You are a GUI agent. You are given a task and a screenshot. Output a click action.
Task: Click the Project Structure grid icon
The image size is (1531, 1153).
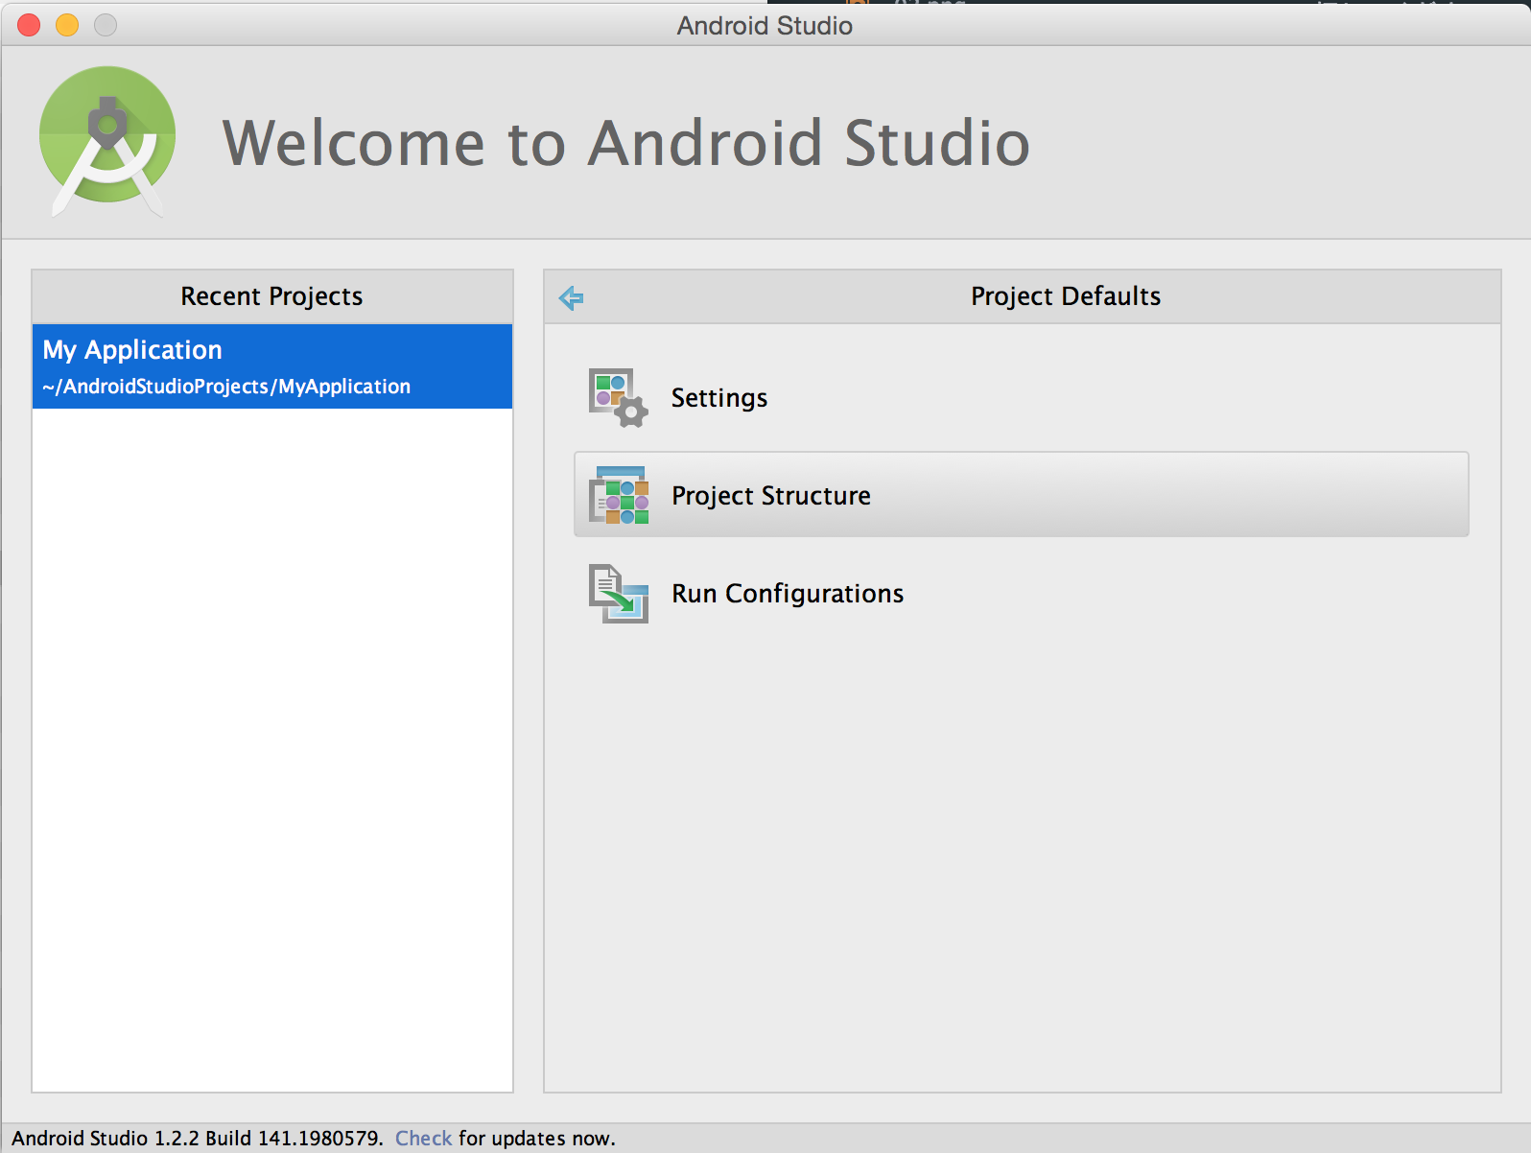click(x=618, y=495)
